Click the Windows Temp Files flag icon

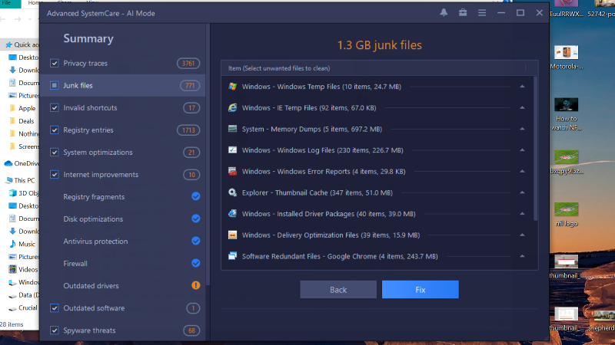[x=233, y=87]
